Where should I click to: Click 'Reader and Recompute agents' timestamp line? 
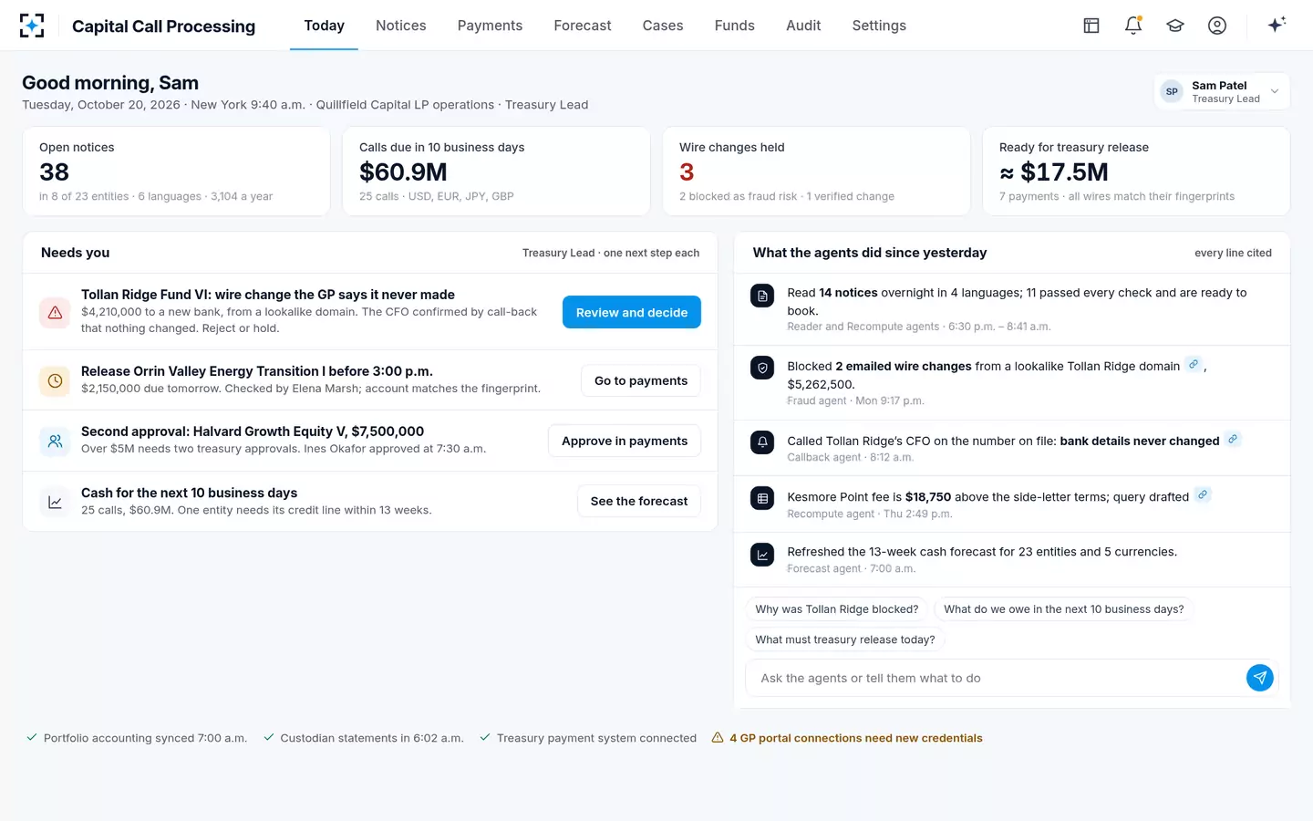coord(919,327)
